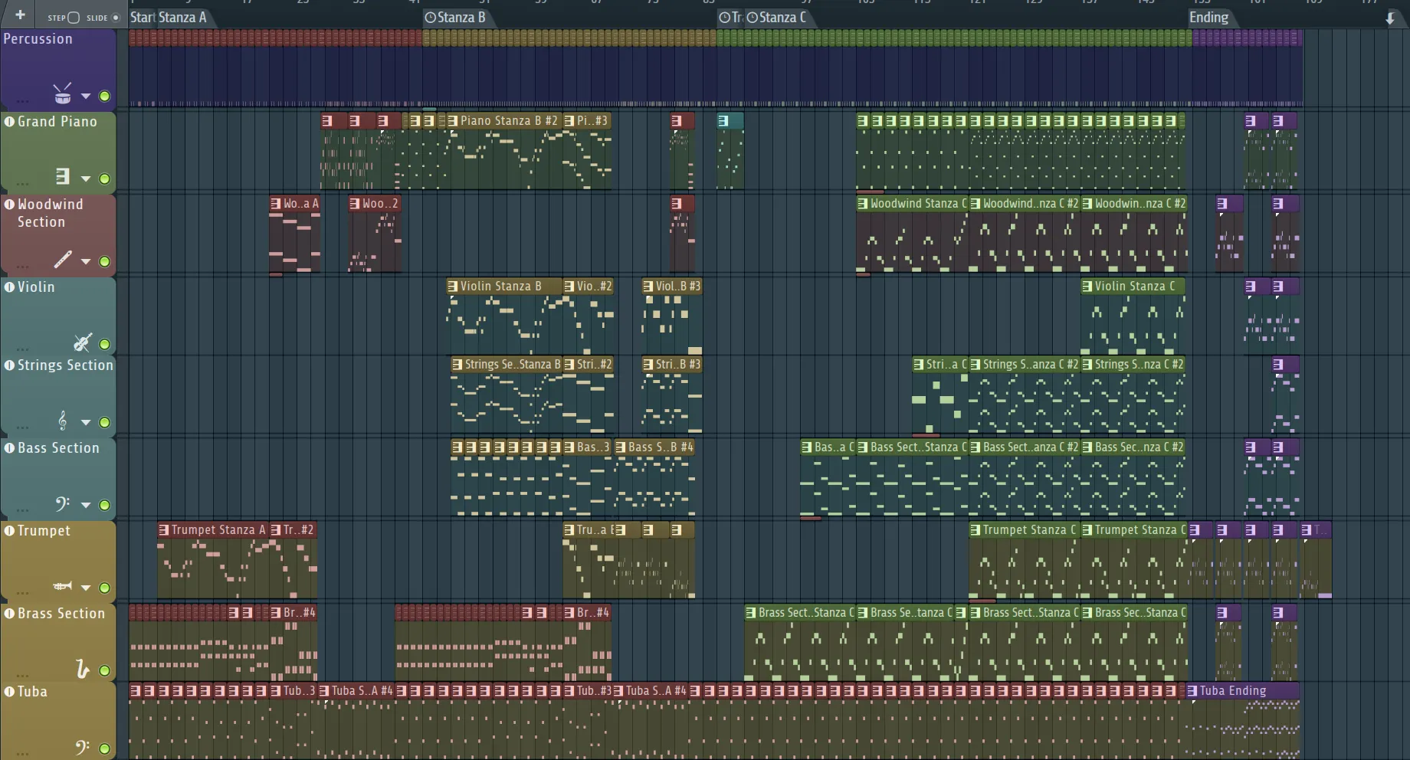
Task: Select the STEP editing mode radio button
Action: tap(74, 18)
